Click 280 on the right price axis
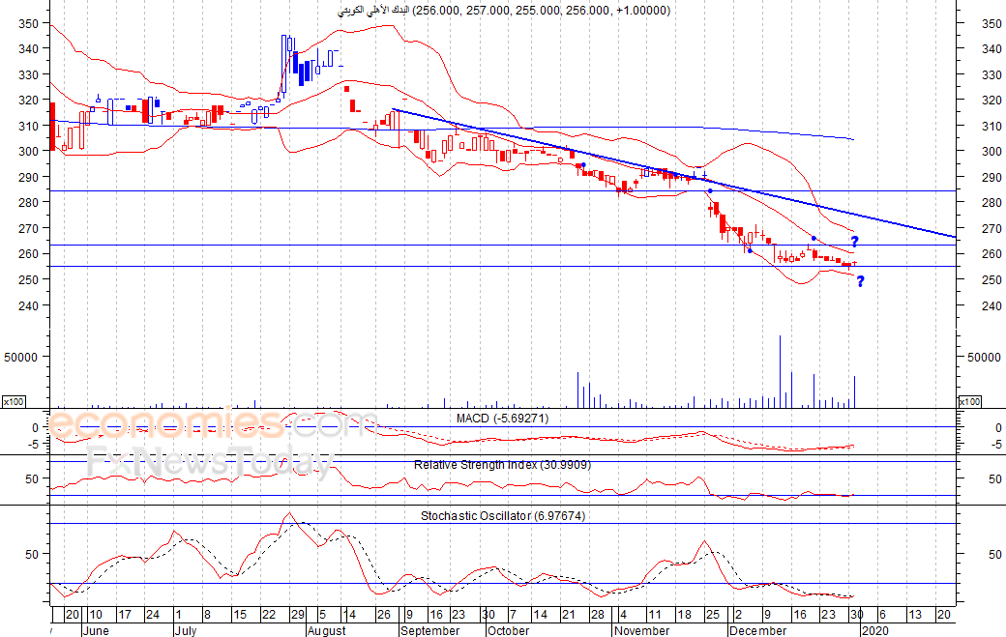The image size is (1006, 637). [x=991, y=203]
